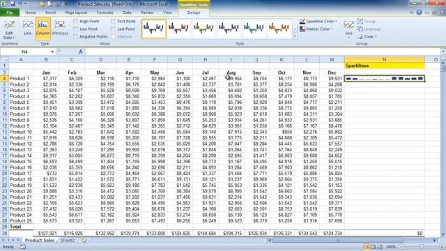
Task: Open the Edit Data dropdown arrow
Action: [14, 38]
